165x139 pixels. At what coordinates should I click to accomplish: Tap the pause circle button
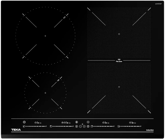coord(88,122)
